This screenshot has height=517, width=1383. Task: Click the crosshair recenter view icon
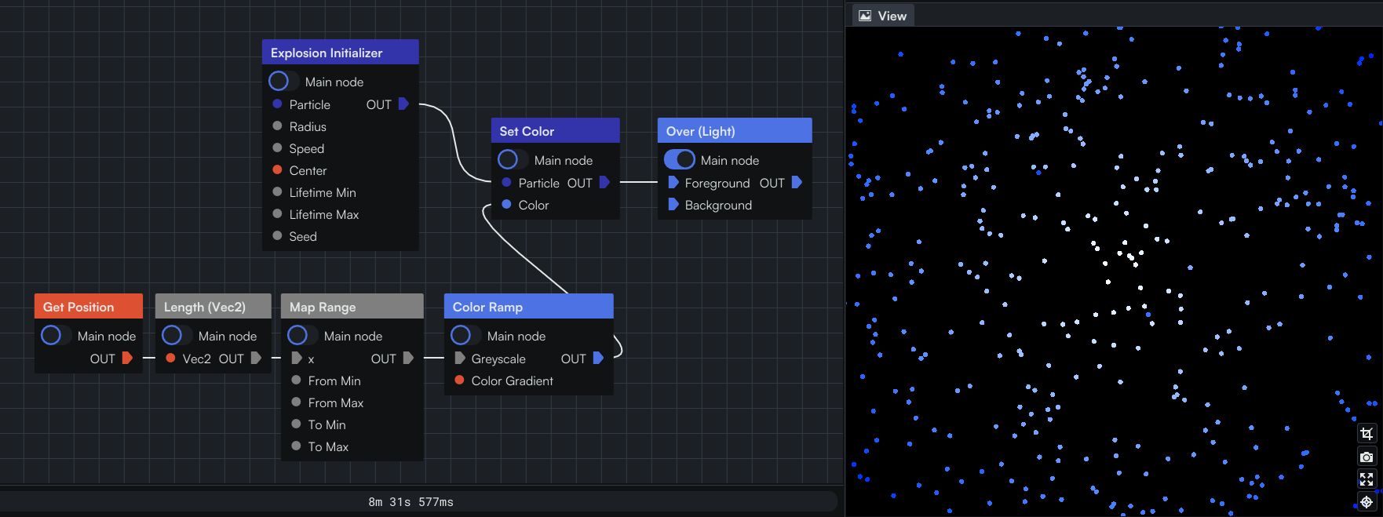point(1367,502)
